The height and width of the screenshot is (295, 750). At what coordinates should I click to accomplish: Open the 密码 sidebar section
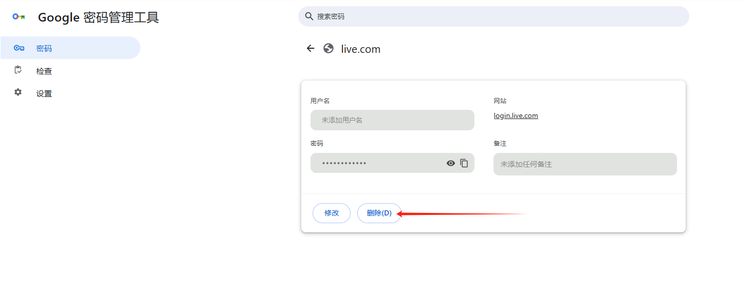pyautogui.click(x=70, y=48)
